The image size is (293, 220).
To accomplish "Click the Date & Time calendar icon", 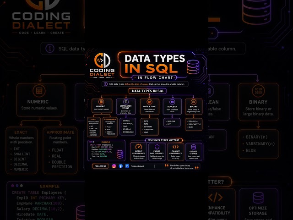I will coord(149,102).
